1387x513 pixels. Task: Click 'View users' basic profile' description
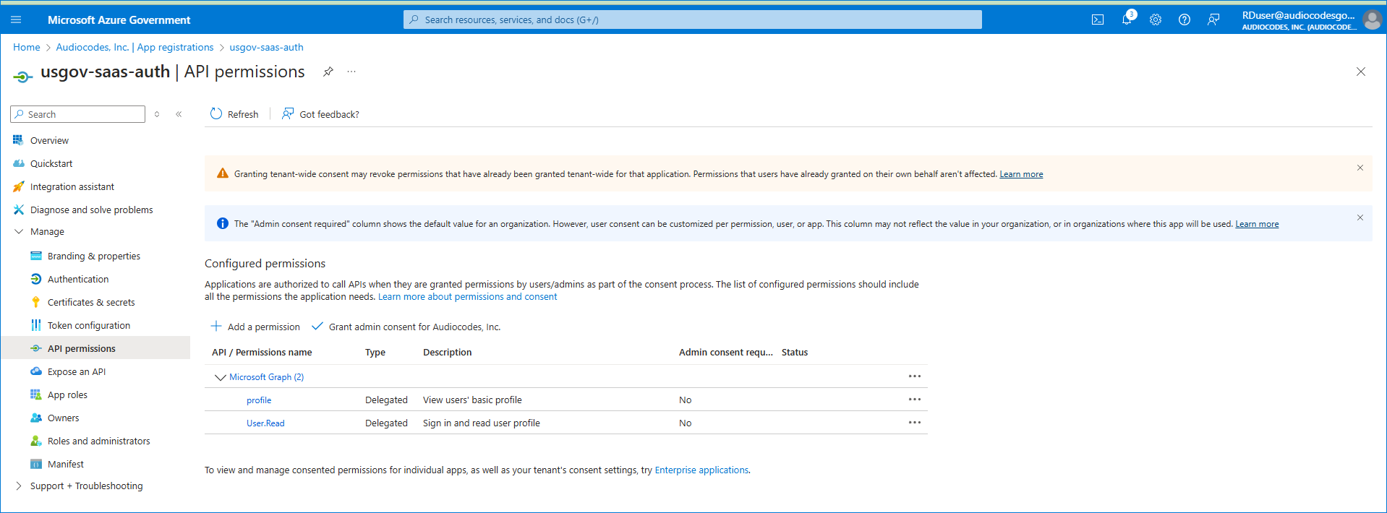(472, 400)
